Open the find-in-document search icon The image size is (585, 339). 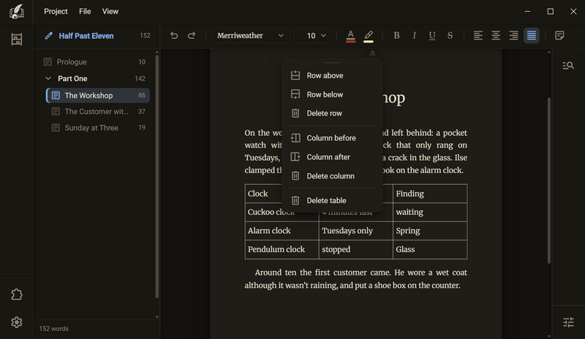coord(568,66)
